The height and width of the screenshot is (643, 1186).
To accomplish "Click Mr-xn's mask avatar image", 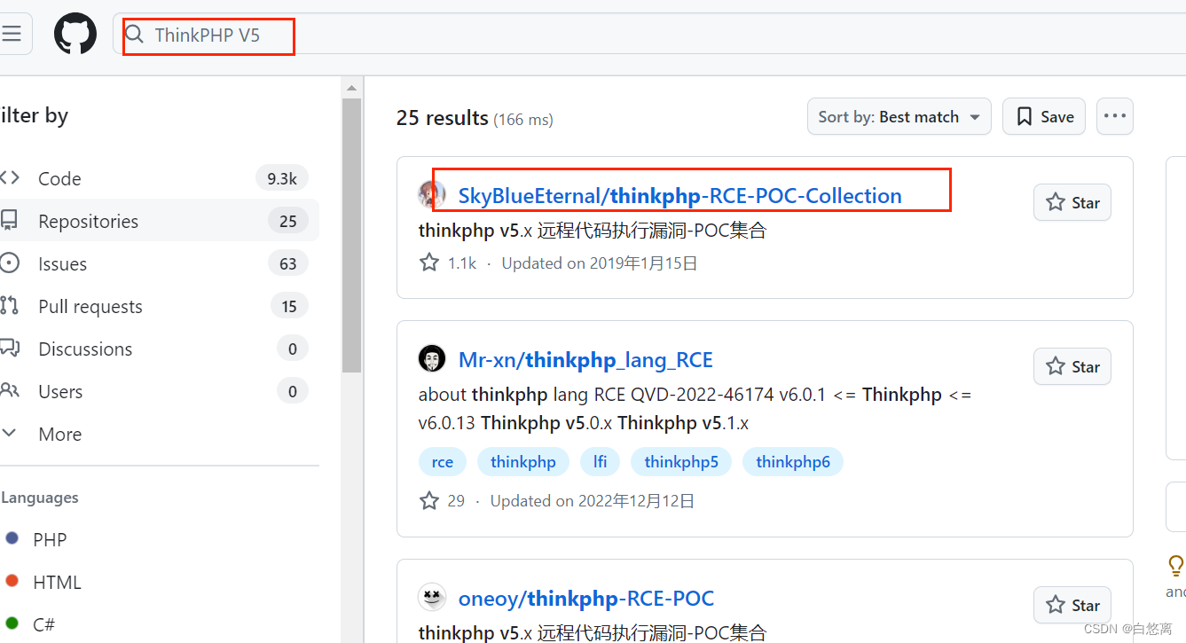I will click(432, 358).
